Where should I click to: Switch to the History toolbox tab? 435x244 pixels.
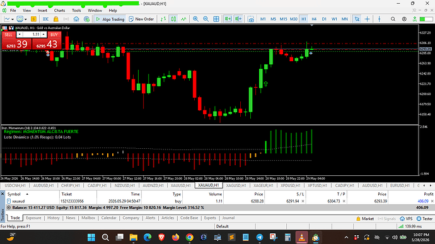[x=53, y=218]
